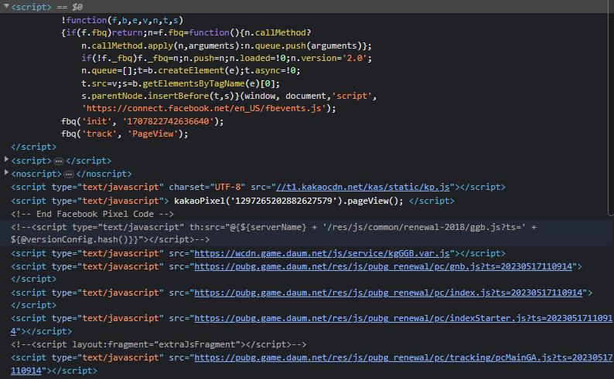Click the t.src=v getElementsByTagName line

click(180, 83)
